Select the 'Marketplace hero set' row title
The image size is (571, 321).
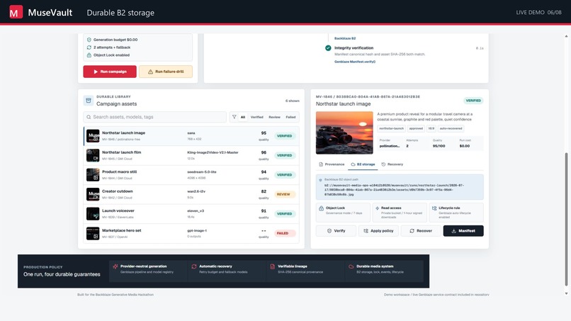[122, 230]
